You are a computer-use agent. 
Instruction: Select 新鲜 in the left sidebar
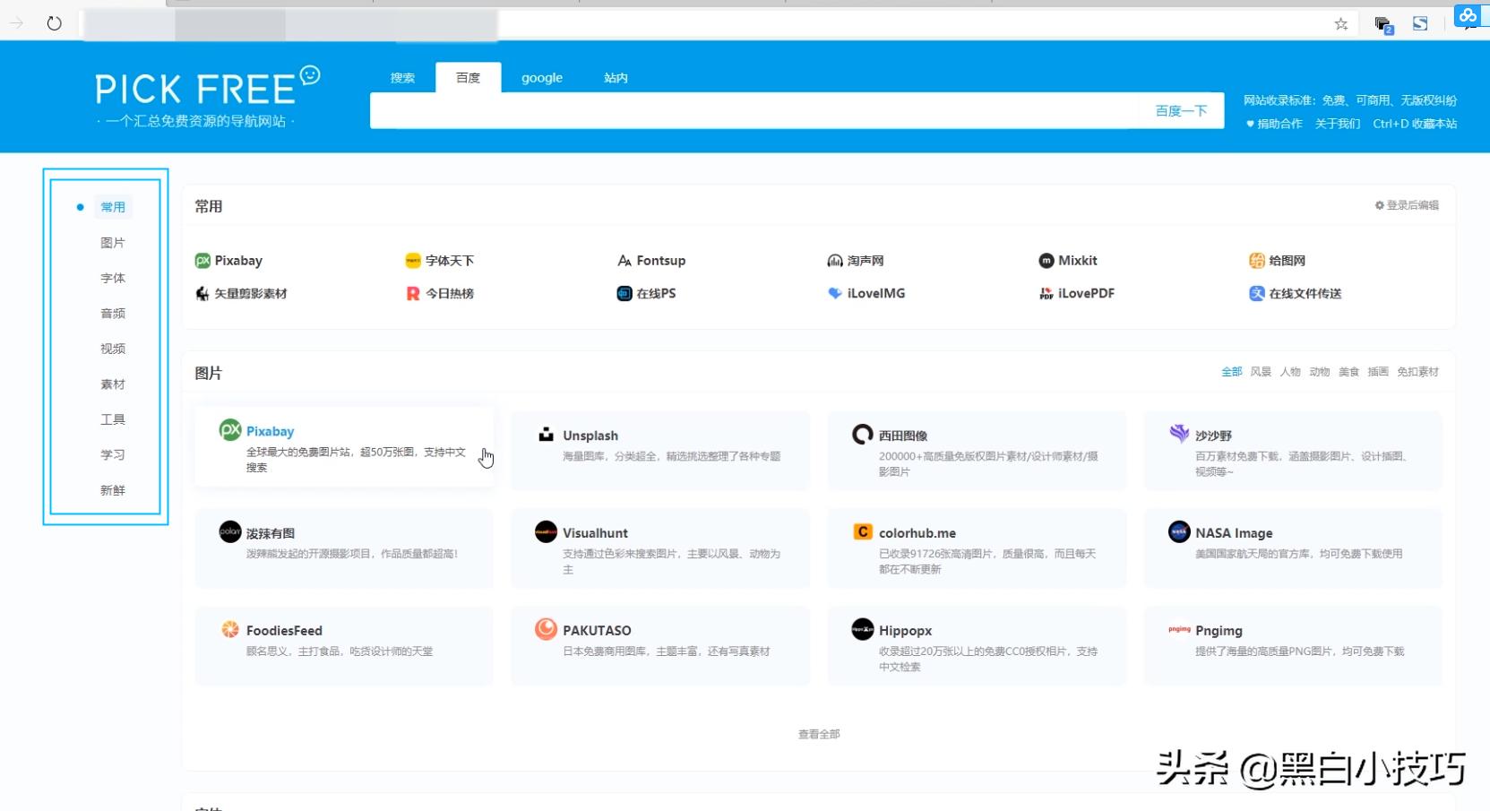click(113, 490)
